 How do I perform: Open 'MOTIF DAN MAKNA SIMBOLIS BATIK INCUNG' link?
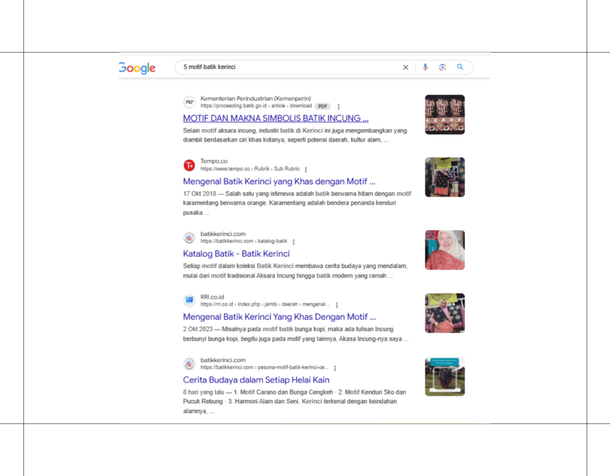pos(275,118)
